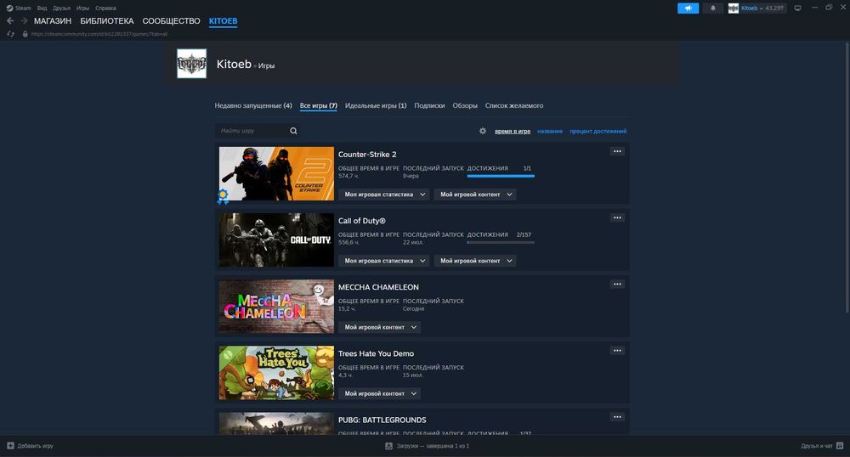Go to МАГАЗИН section
The width and height of the screenshot is (850, 457).
[53, 21]
